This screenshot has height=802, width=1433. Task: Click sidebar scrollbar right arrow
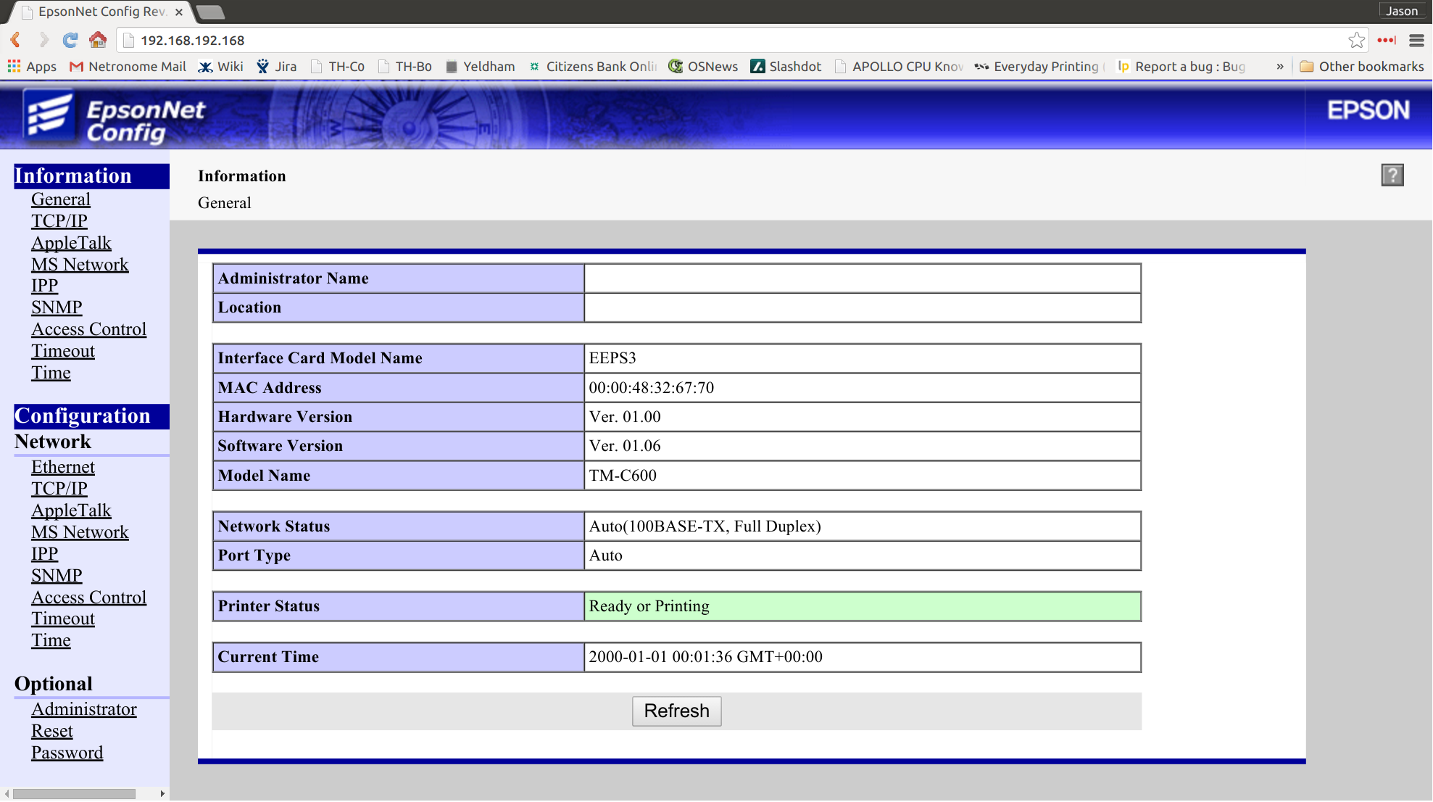tap(162, 794)
